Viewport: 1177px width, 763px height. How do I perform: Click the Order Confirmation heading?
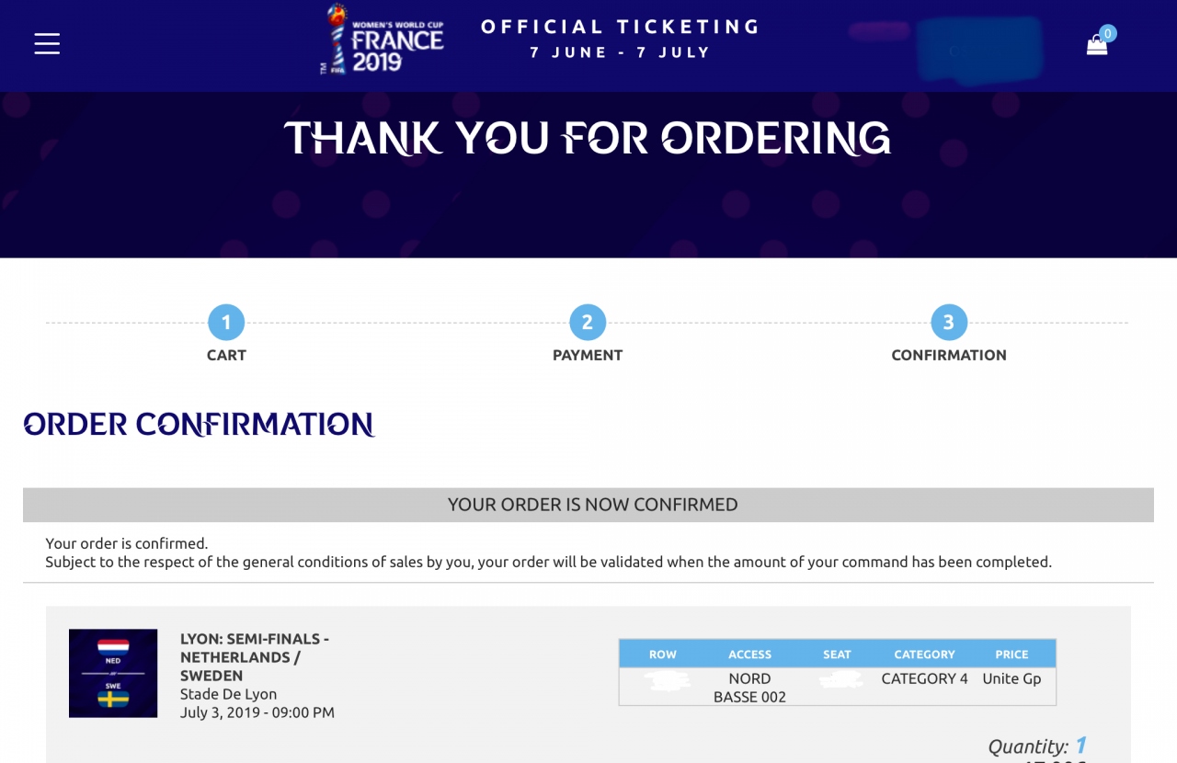(x=199, y=424)
